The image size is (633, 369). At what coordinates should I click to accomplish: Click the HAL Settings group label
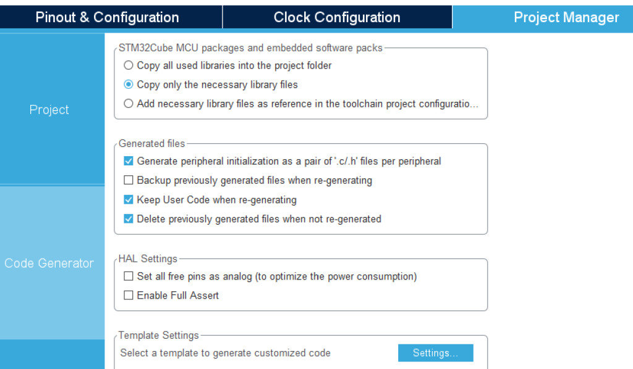point(148,259)
